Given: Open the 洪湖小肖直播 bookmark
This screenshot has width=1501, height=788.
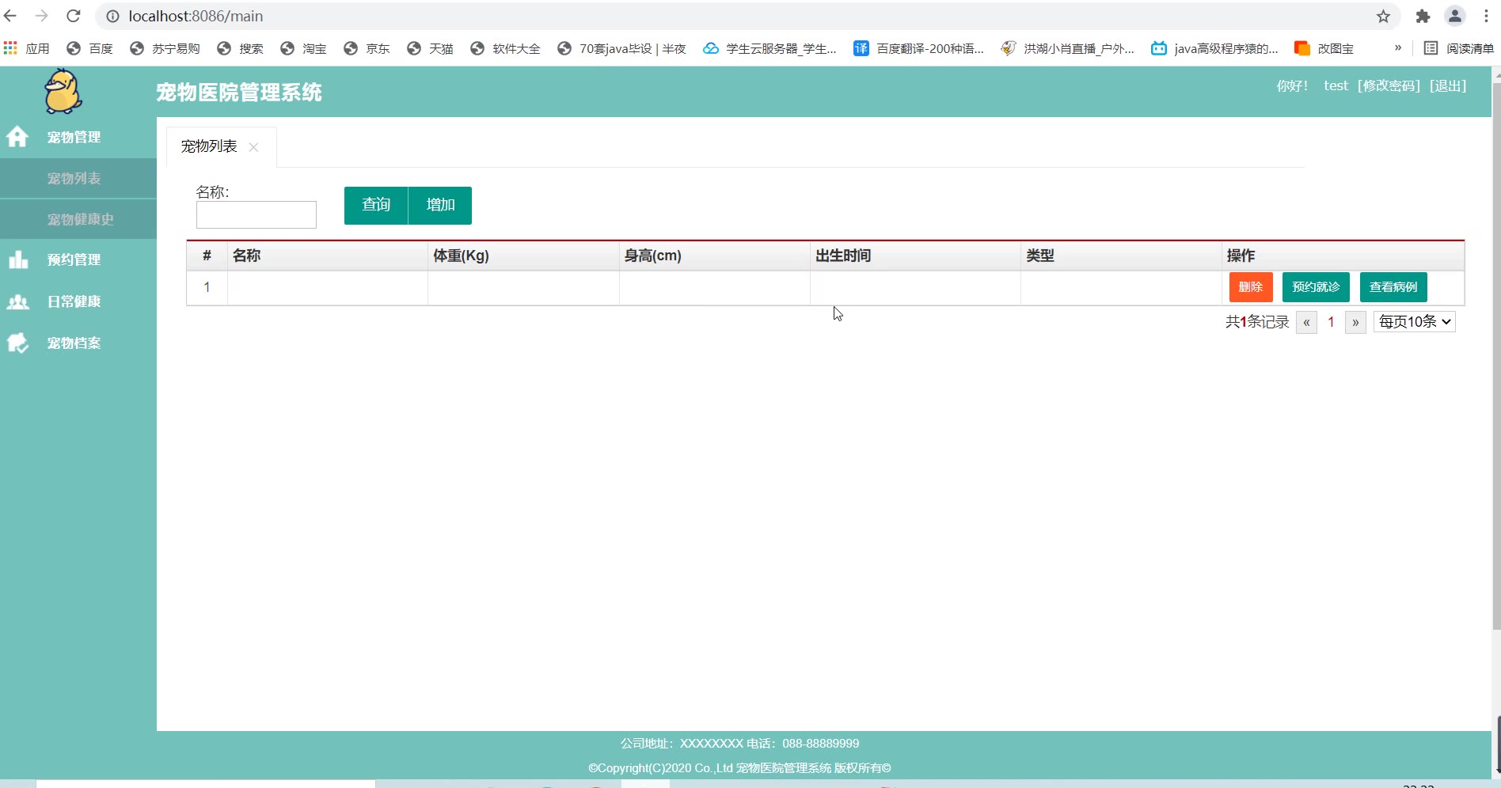Looking at the screenshot, I should pos(1067,48).
